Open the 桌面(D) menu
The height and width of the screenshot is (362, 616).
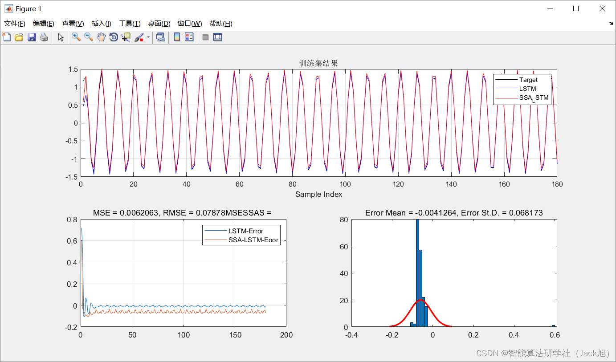coord(159,24)
